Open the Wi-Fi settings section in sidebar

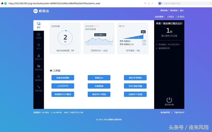[x=39, y=46]
